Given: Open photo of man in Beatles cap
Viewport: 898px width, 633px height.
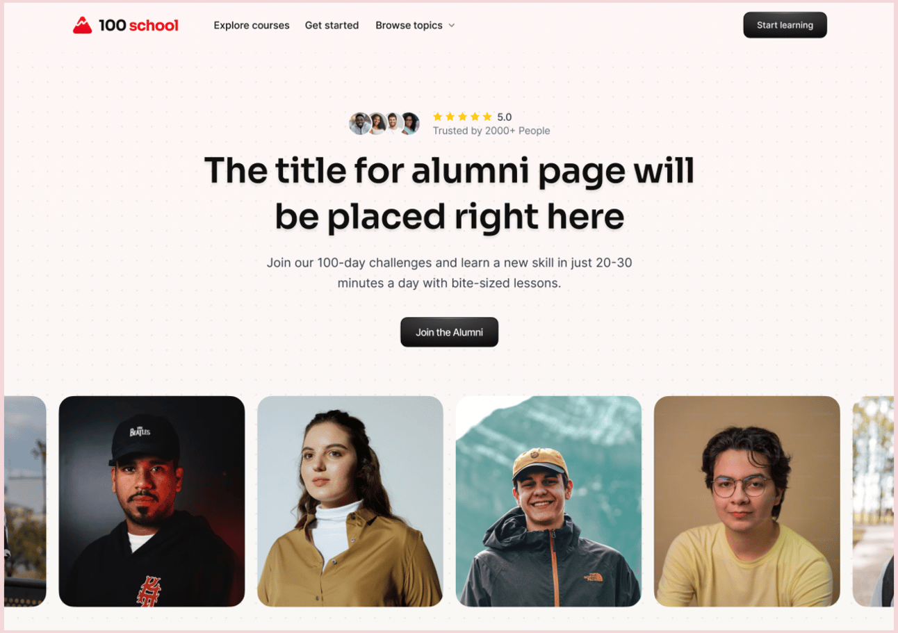Looking at the screenshot, I should point(152,501).
